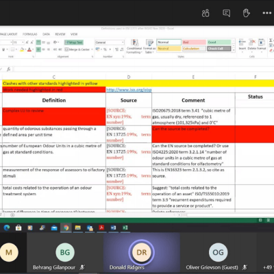Toggle the highlighted top-align button

click(38, 42)
